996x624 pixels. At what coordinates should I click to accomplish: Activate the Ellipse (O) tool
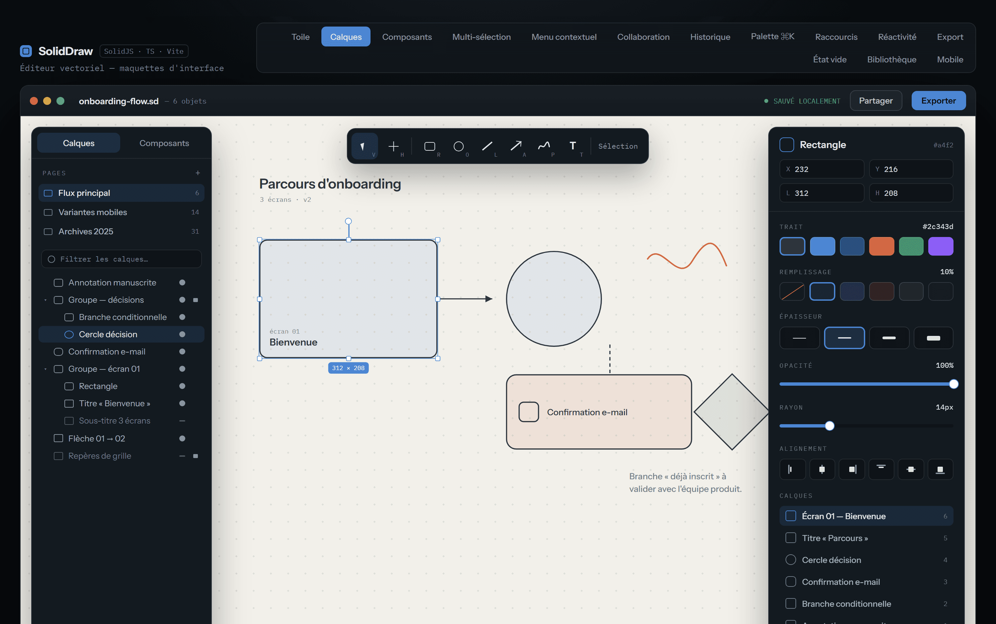click(x=458, y=146)
